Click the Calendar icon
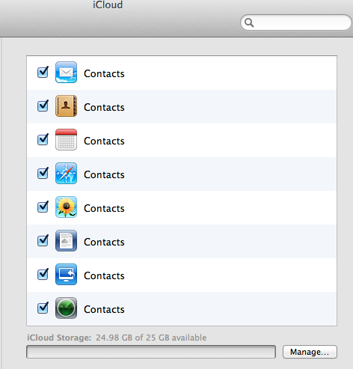 66,139
